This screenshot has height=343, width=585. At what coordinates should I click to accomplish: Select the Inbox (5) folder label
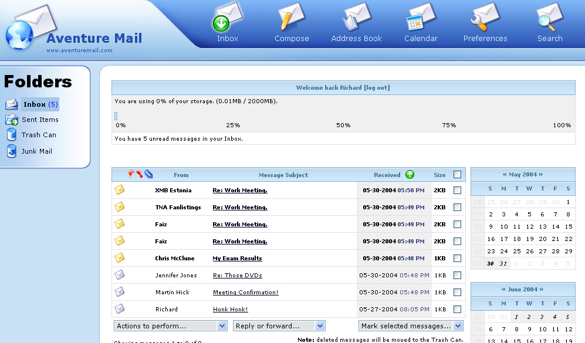tap(40, 104)
